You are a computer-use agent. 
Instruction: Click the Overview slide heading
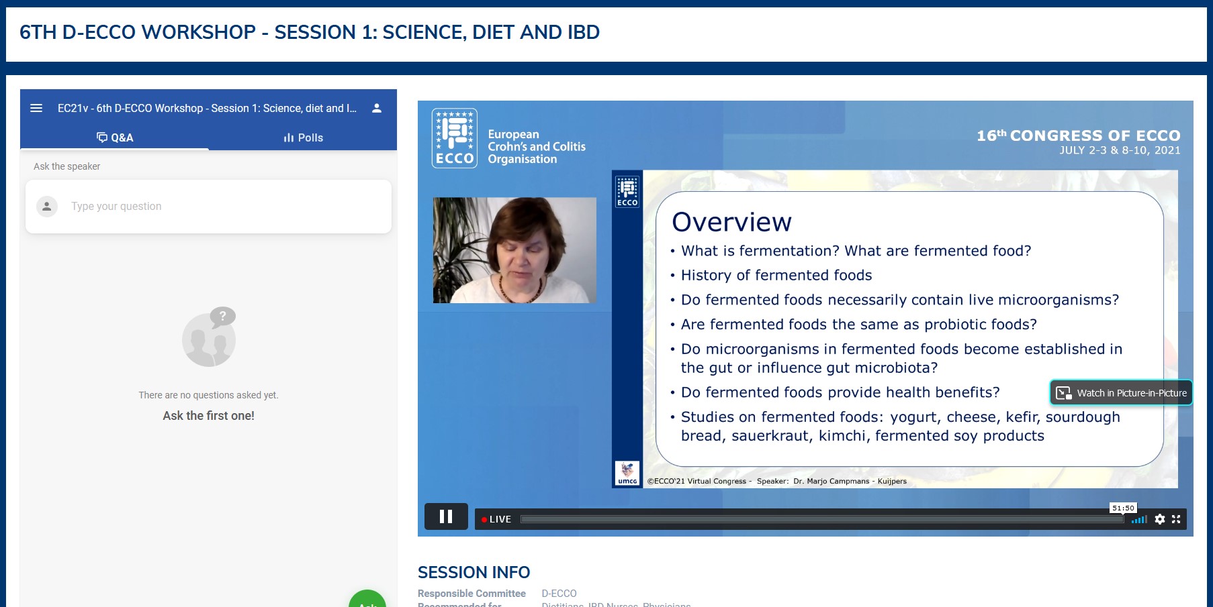731,222
